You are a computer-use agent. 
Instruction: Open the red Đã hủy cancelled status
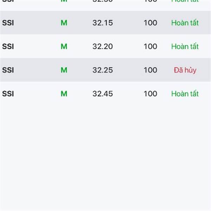point(185,70)
